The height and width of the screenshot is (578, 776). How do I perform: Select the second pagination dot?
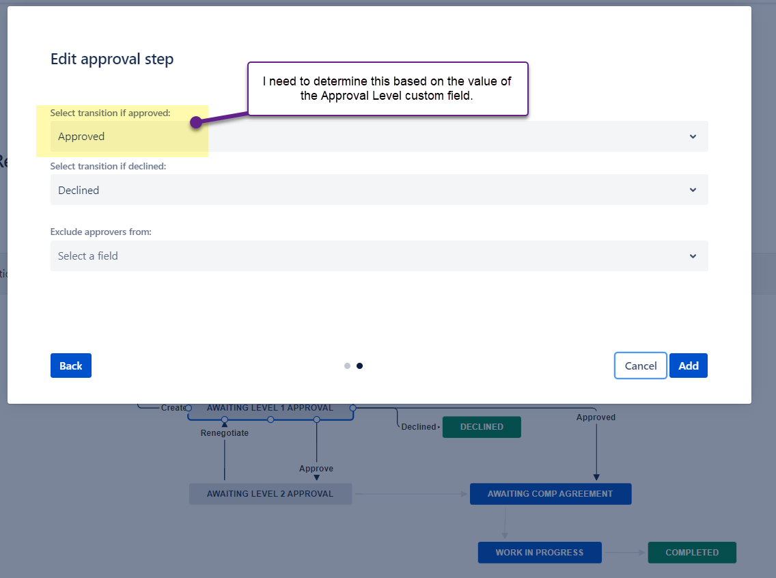tap(359, 366)
